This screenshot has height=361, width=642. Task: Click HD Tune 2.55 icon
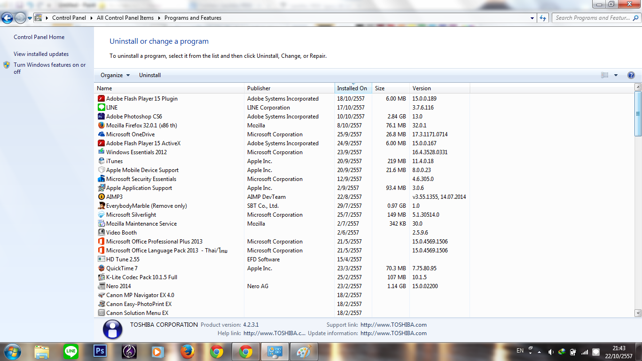click(101, 259)
